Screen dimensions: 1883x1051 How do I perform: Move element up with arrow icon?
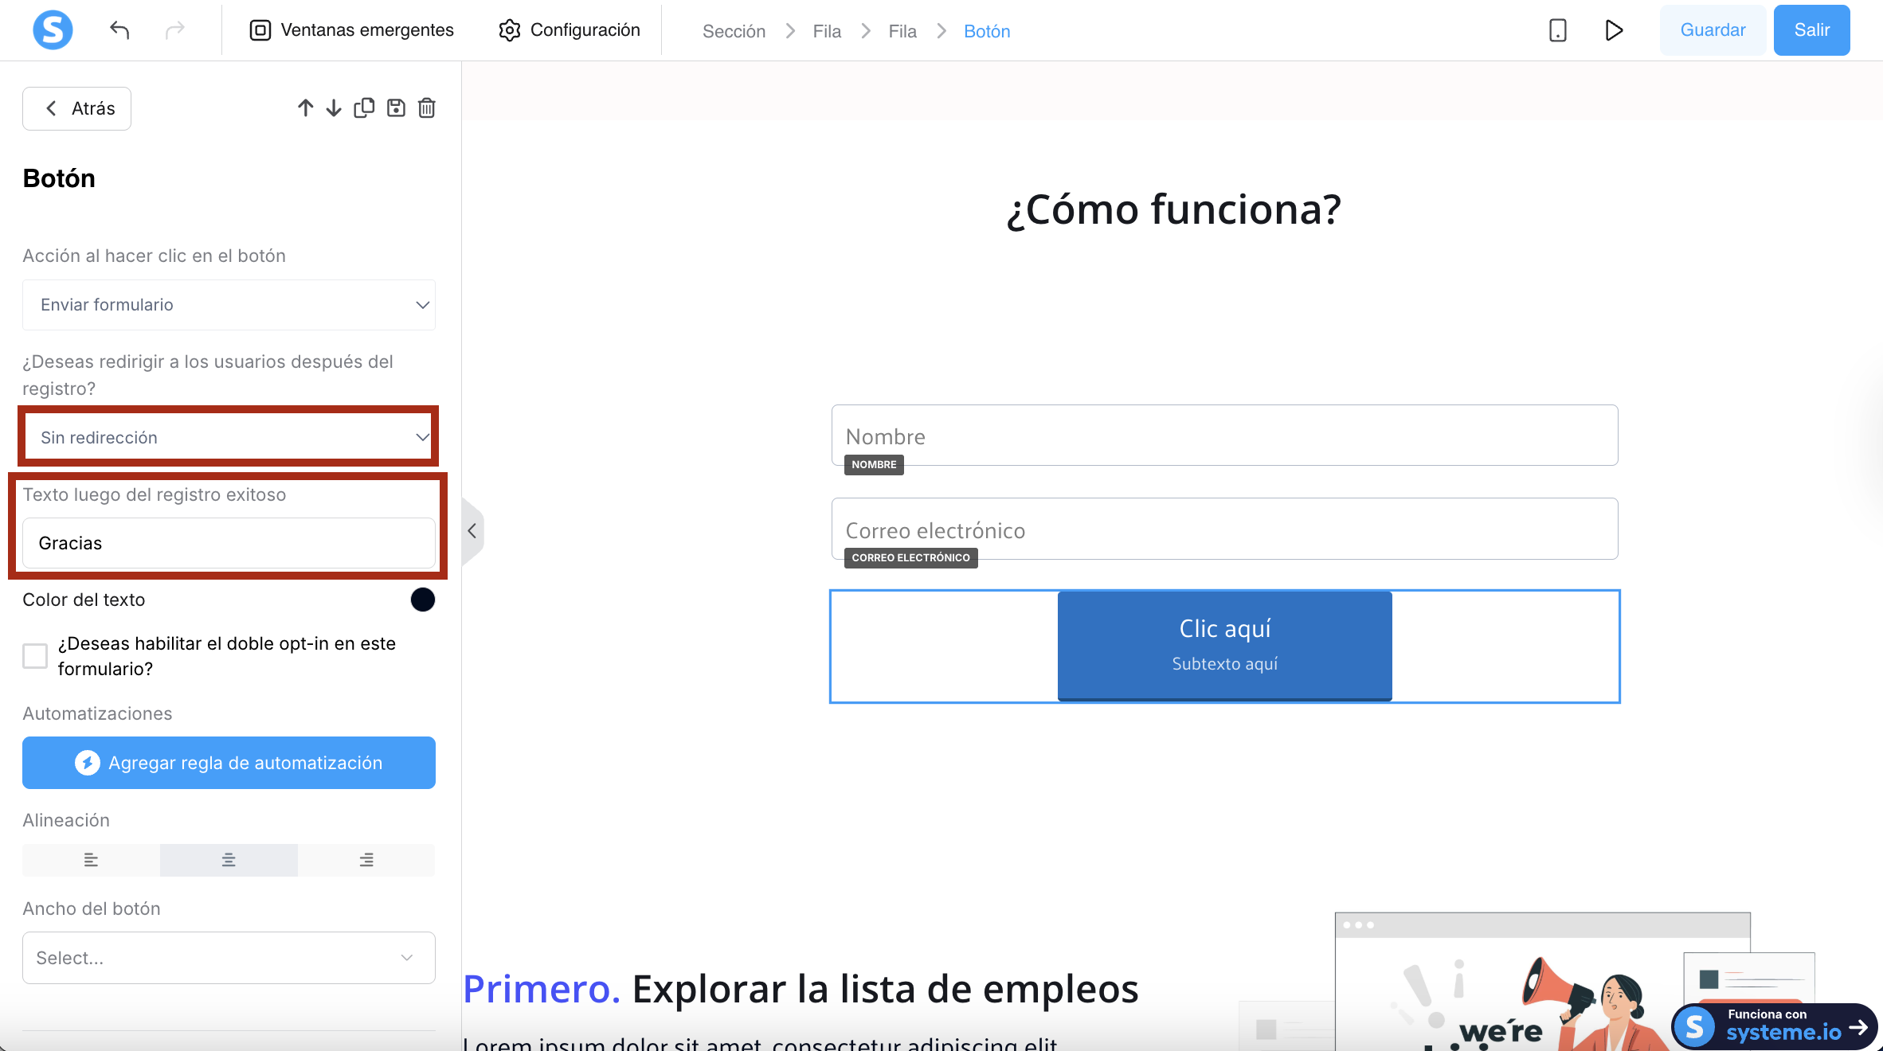305,108
